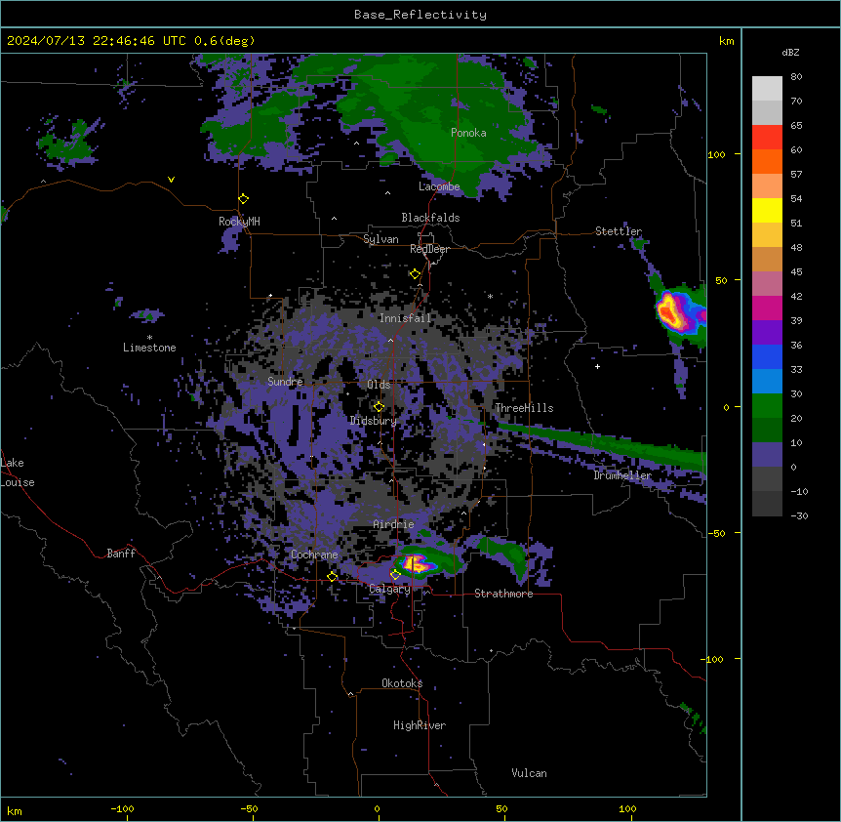This screenshot has width=841, height=822.
Task: Click the green echo band above Drumheller
Action: (601, 444)
